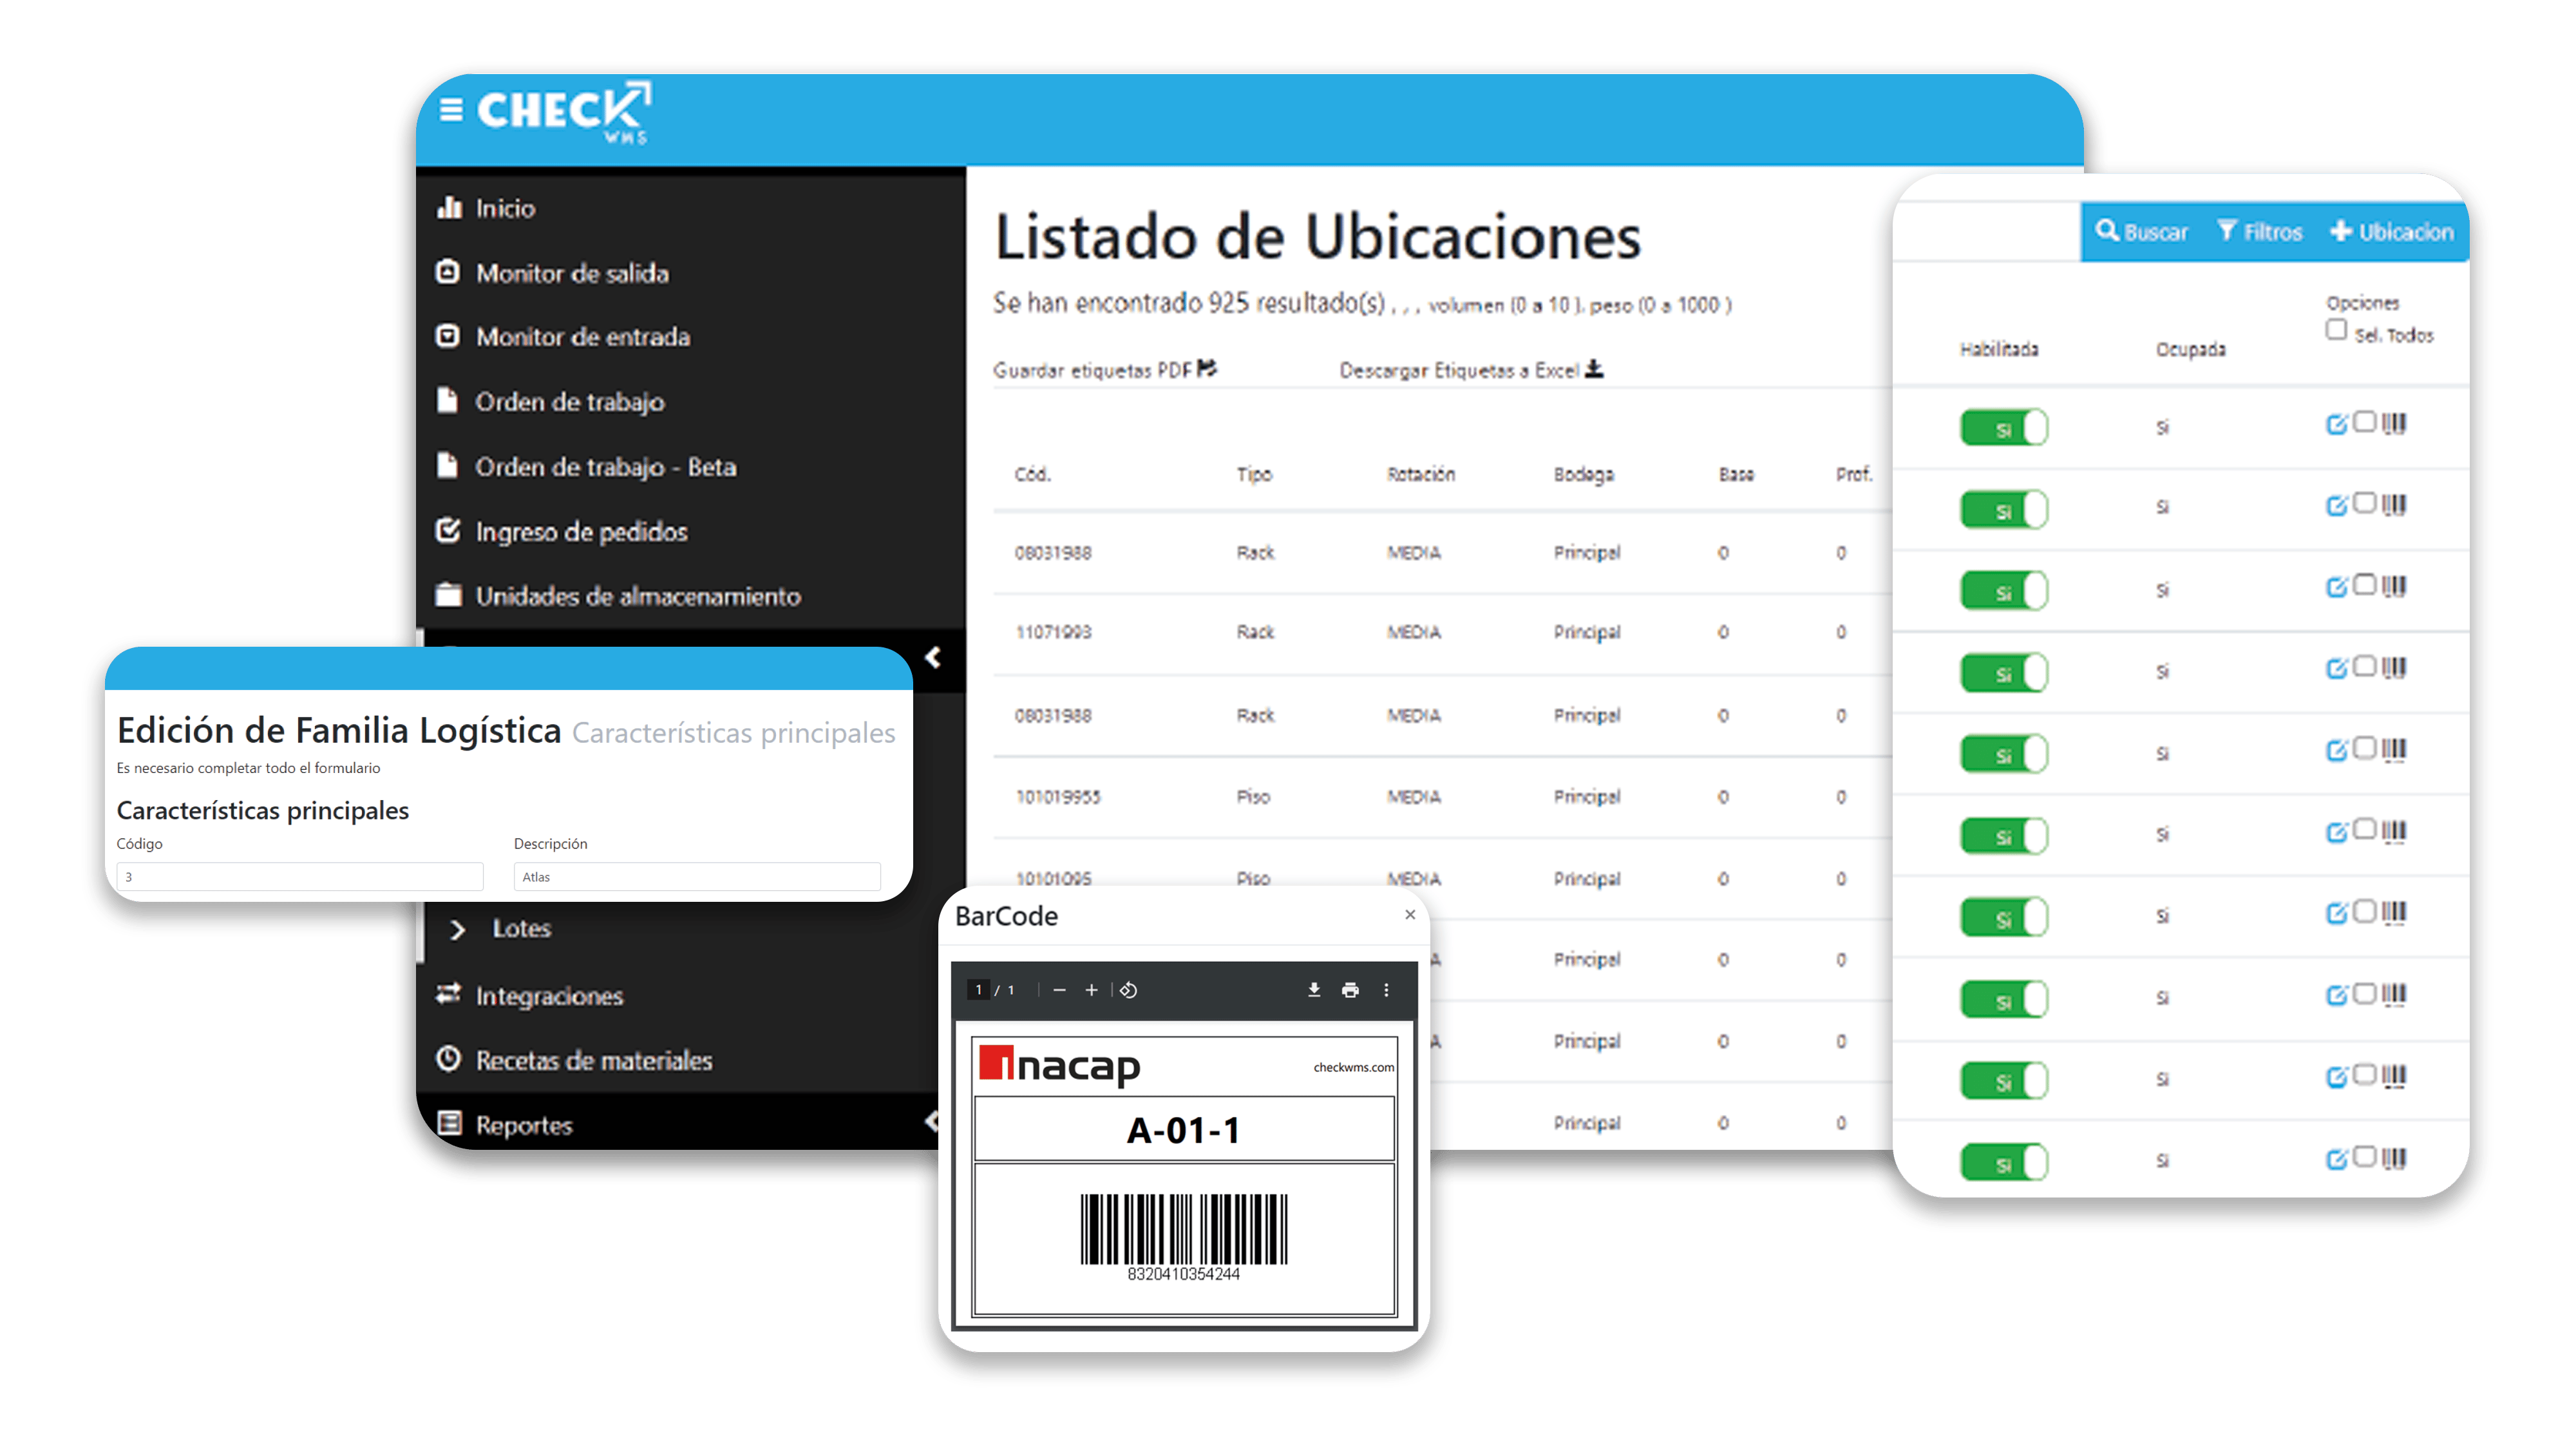This screenshot has height=1450, width=2576.
Task: Download the barcode PDF
Action: point(1314,990)
